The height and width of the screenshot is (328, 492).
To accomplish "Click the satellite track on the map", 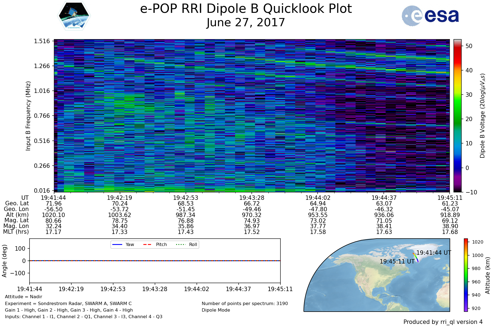I will click(415, 257).
